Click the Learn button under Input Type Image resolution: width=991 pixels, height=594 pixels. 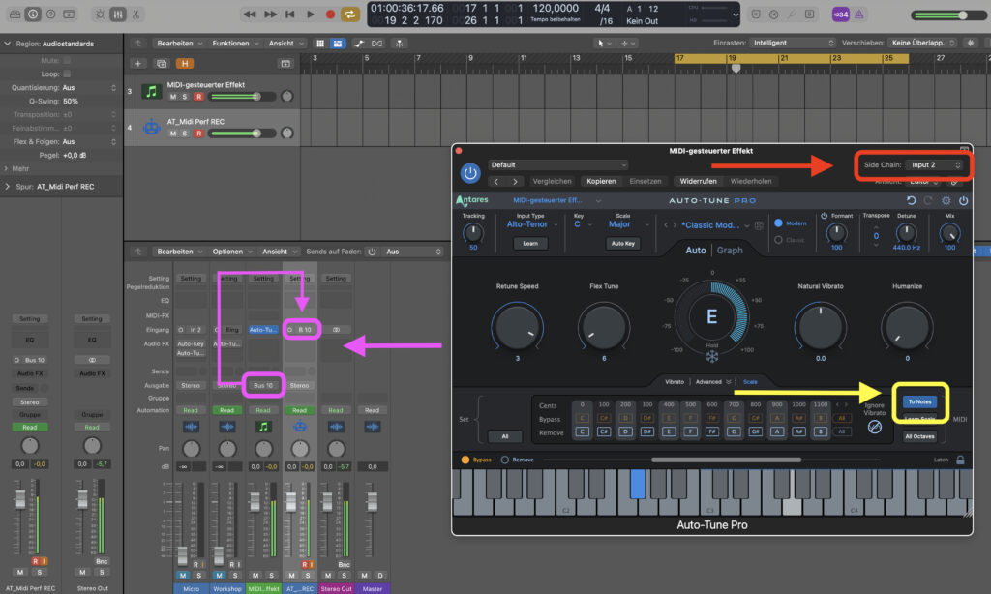[x=530, y=243]
